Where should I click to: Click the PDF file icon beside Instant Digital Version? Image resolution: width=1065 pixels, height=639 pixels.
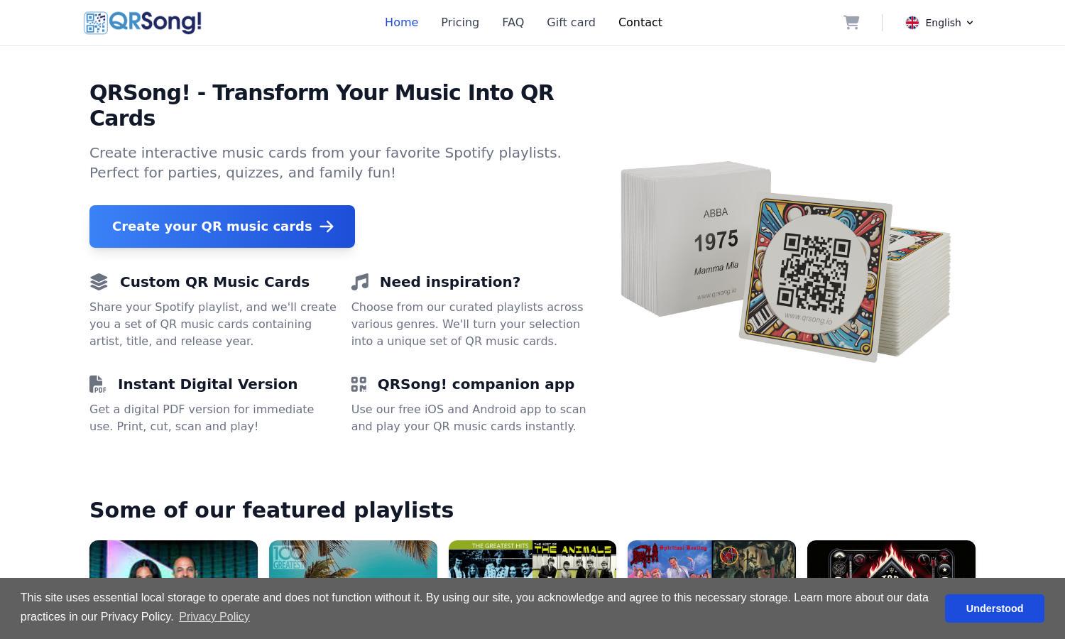(x=97, y=384)
